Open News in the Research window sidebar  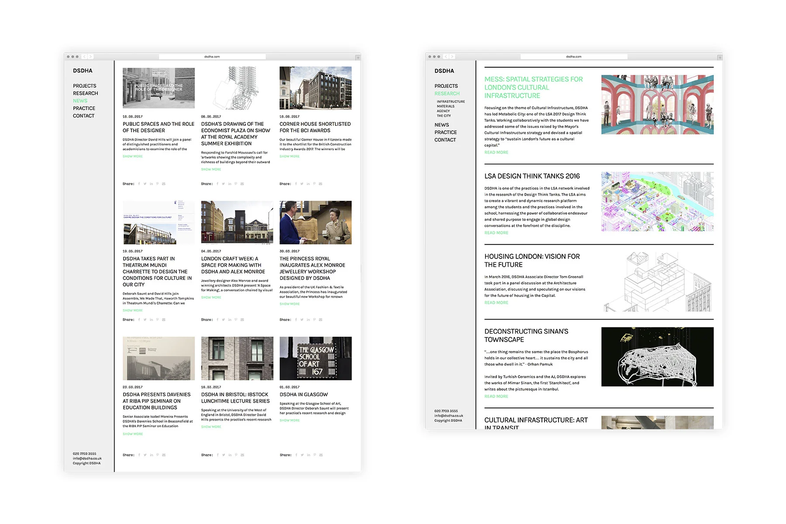click(442, 125)
